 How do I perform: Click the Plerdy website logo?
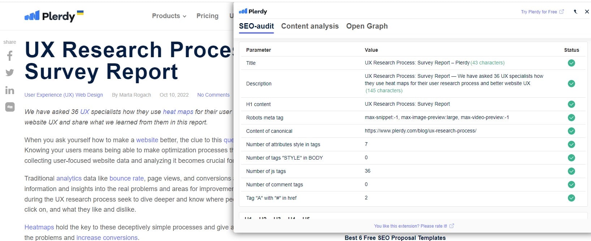coord(53,16)
